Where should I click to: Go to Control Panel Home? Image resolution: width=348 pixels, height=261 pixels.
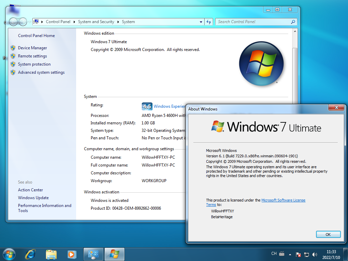[x=36, y=36]
